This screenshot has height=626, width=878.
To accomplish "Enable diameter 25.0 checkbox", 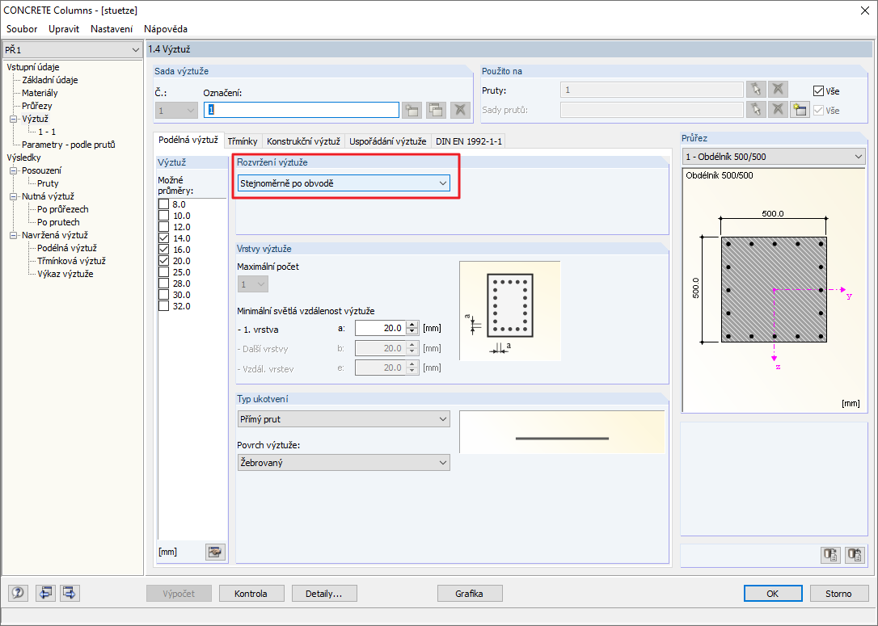I will pyautogui.click(x=163, y=272).
